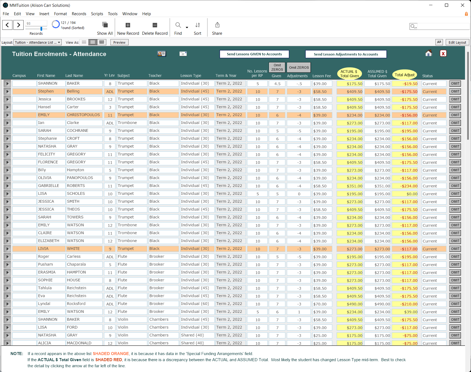The image size is (471, 372).
Task: Switch to Form view
Action: point(84,42)
